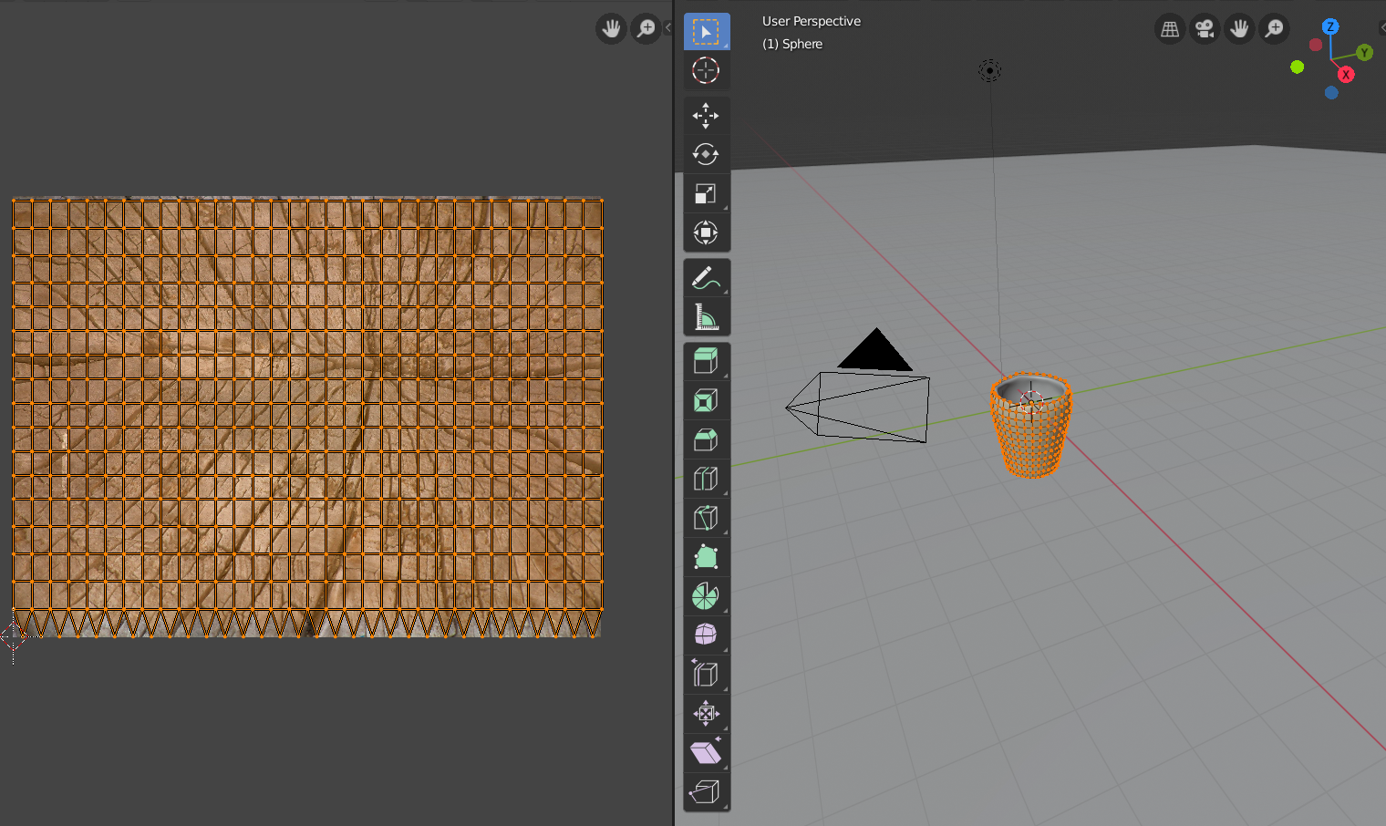This screenshot has width=1386, height=826.
Task: Toggle perspective/orthographic view in 3D viewport
Action: pyautogui.click(x=1170, y=29)
